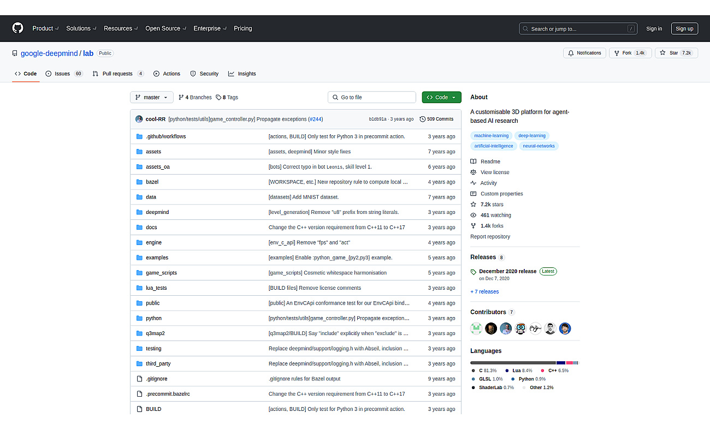Click the file icon beside .gitignore
This screenshot has width=710, height=430.
[x=140, y=379]
